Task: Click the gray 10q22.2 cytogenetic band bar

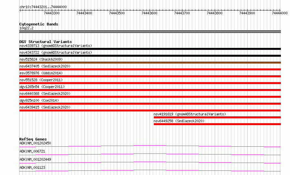Action: coord(150,32)
